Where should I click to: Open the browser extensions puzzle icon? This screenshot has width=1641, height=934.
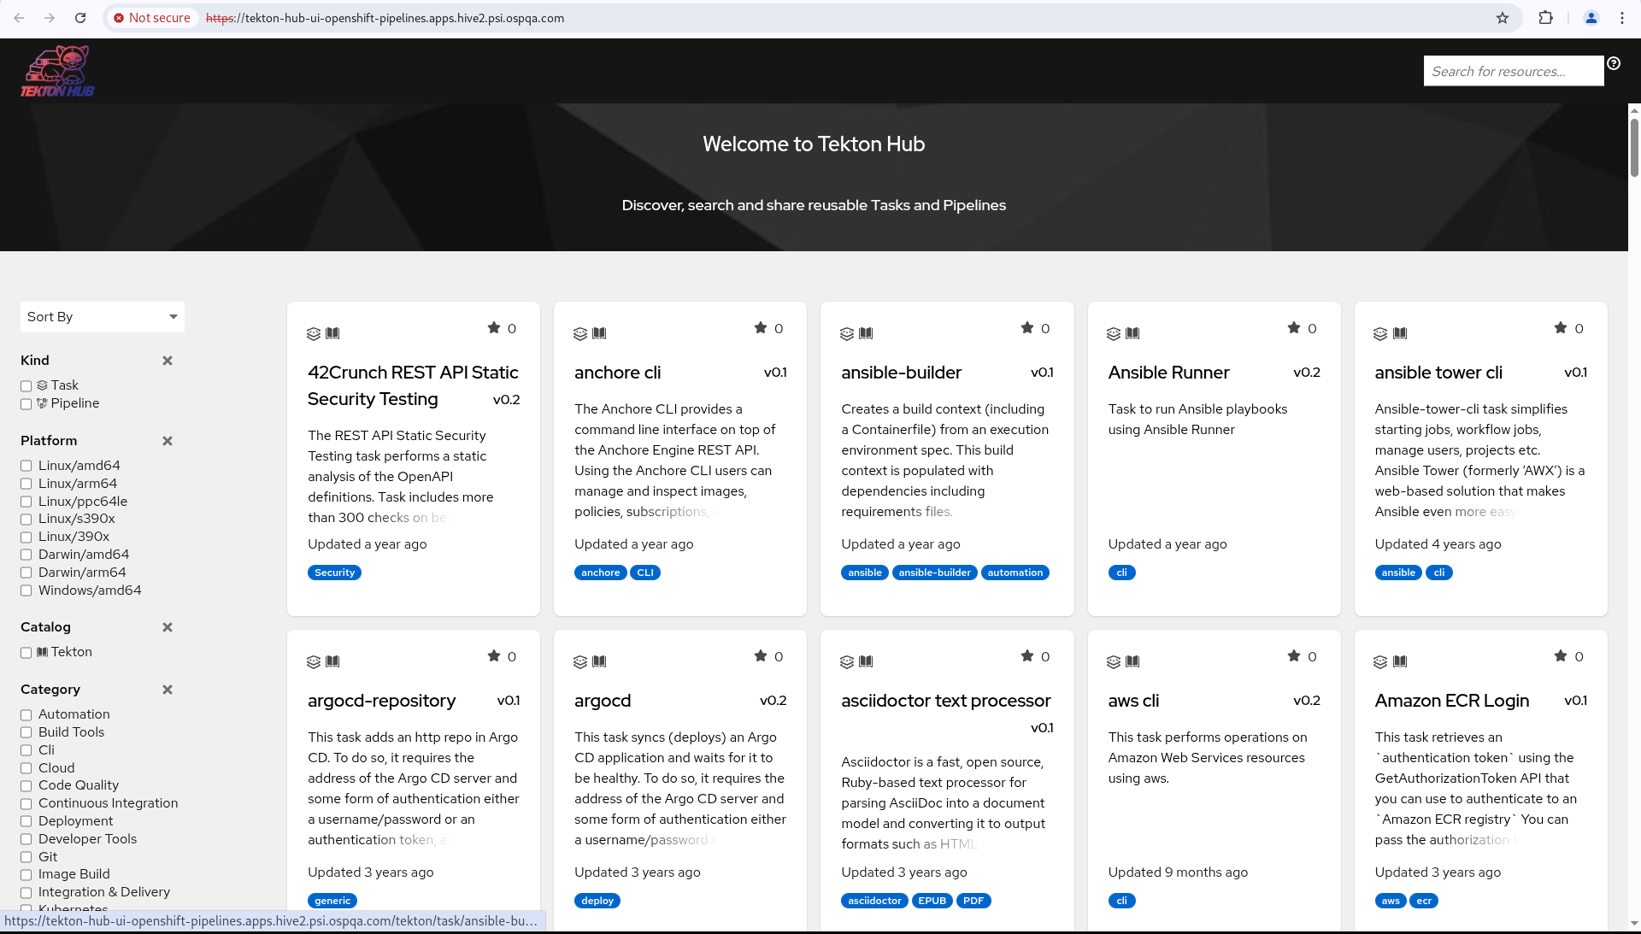(1545, 18)
